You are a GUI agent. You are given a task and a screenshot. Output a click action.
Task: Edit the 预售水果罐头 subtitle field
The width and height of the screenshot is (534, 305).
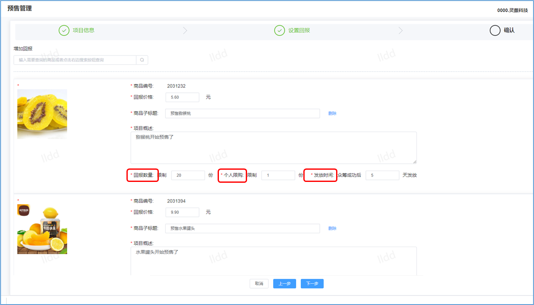[x=242, y=229]
